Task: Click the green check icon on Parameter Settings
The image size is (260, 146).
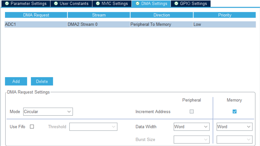Action: (x=7, y=3)
